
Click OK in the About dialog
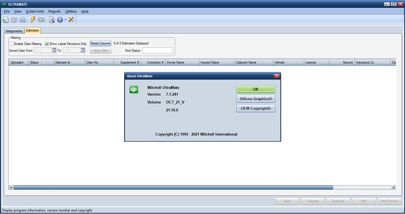click(256, 89)
